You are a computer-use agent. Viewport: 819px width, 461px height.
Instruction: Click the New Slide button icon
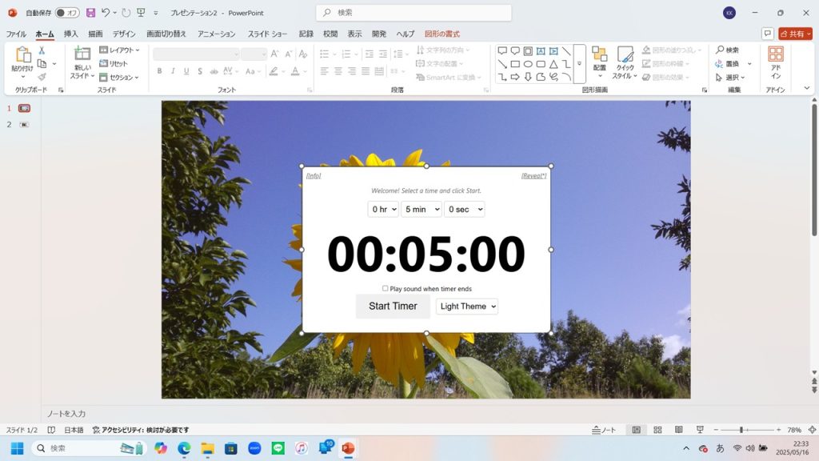point(82,54)
